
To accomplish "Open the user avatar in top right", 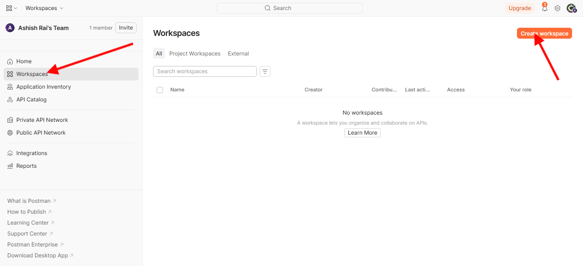I will click(x=571, y=8).
